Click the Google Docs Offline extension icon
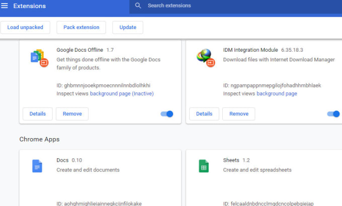The width and height of the screenshot is (342, 206). tap(39, 58)
